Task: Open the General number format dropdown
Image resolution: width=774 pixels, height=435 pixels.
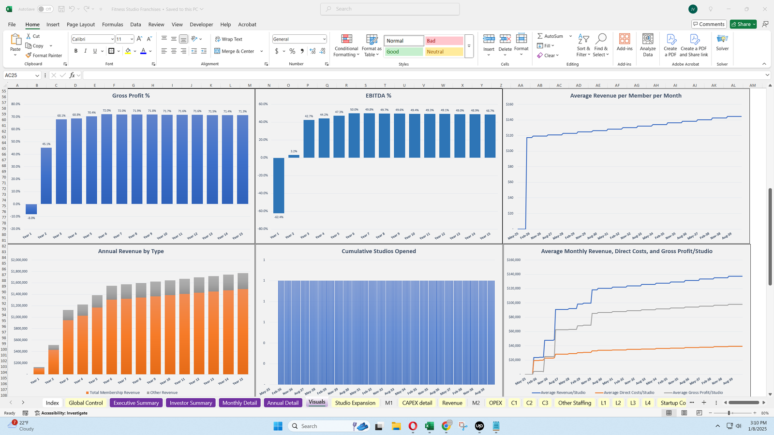Action: (324, 39)
